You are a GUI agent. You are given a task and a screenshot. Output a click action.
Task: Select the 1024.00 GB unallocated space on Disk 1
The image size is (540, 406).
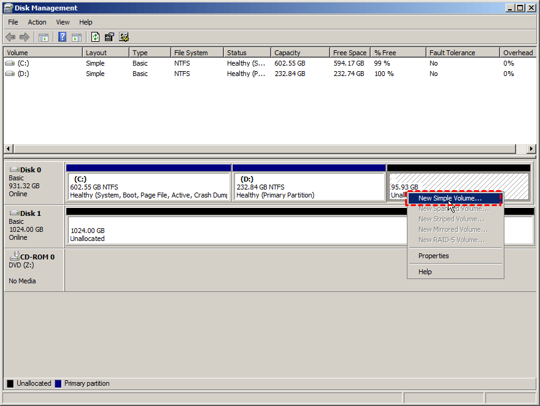tap(237, 230)
